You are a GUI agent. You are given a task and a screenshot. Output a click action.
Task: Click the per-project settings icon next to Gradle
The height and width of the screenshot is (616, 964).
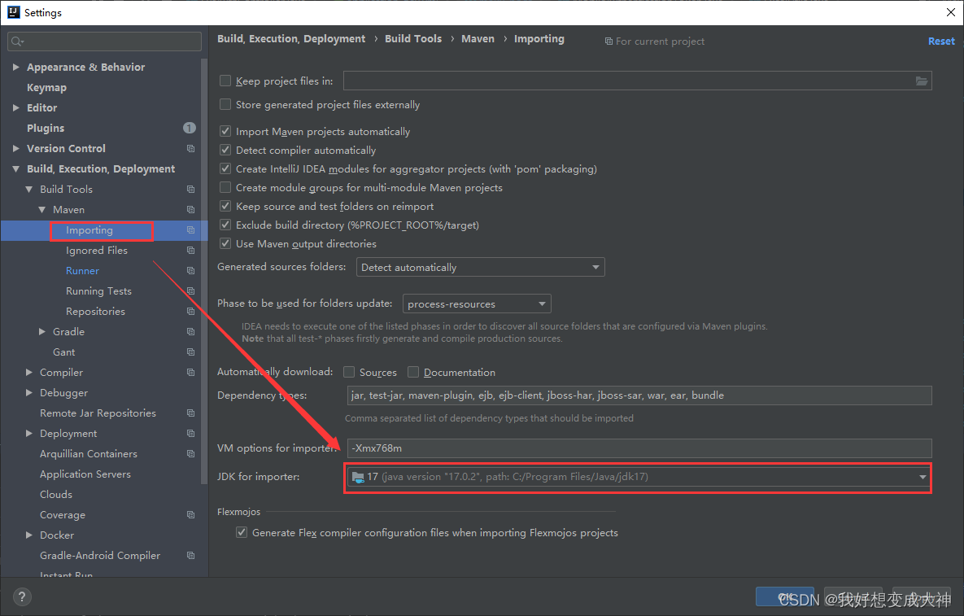(190, 331)
